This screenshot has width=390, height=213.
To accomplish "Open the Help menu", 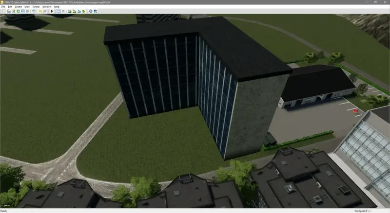I will click(57, 7).
